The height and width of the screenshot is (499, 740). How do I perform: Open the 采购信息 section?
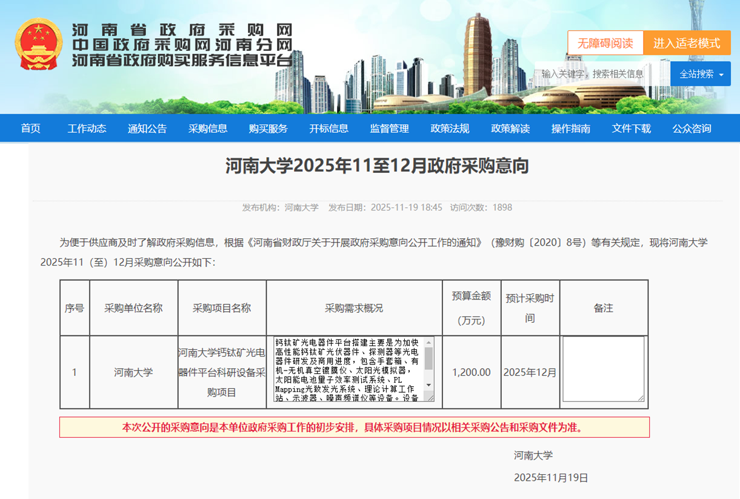click(208, 129)
